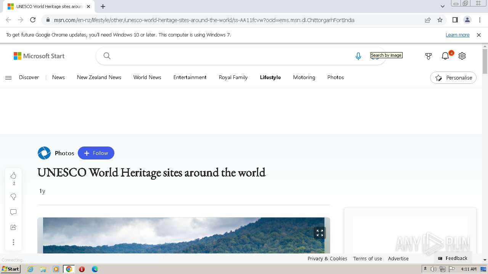Activate the voice search microphone
Image resolution: width=488 pixels, height=274 pixels.
(358, 56)
